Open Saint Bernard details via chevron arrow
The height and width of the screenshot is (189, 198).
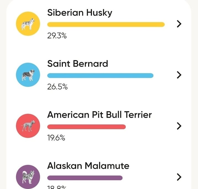[x=179, y=75]
